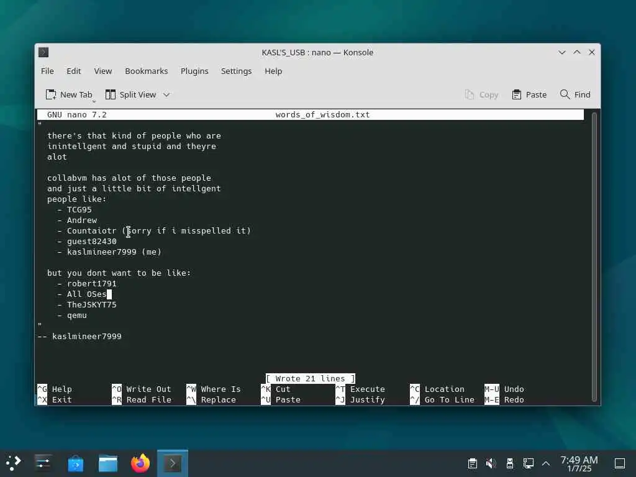Click the M-U Undo shortcut label

coord(504,389)
